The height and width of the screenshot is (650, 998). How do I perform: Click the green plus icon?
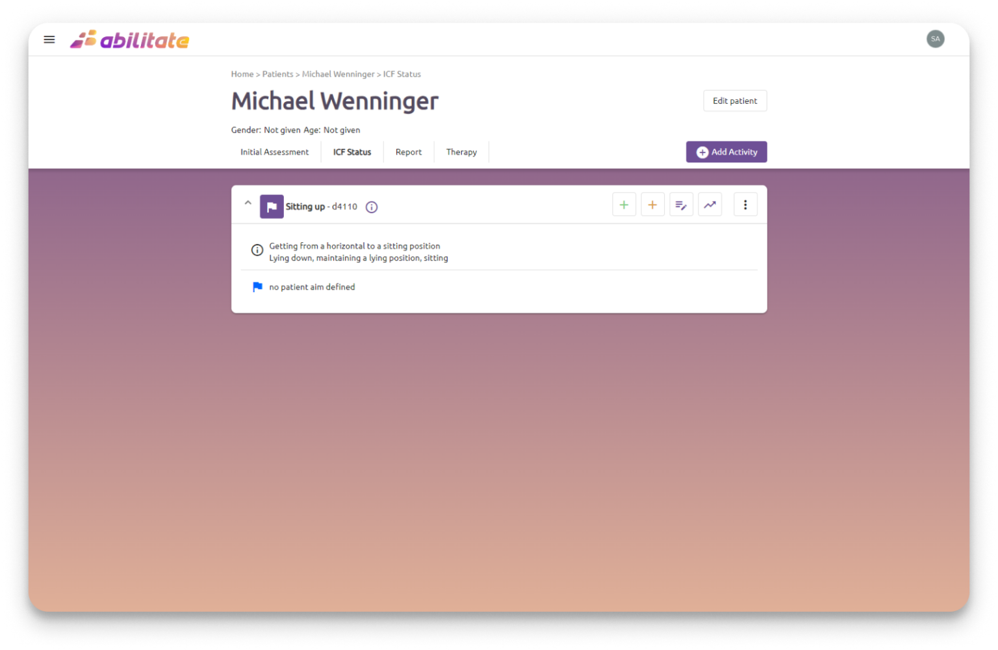[624, 205]
